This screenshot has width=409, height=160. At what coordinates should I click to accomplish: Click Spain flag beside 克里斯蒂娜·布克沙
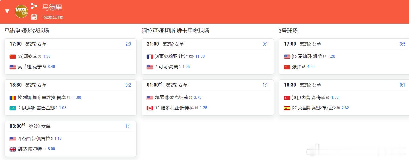click(x=287, y=108)
